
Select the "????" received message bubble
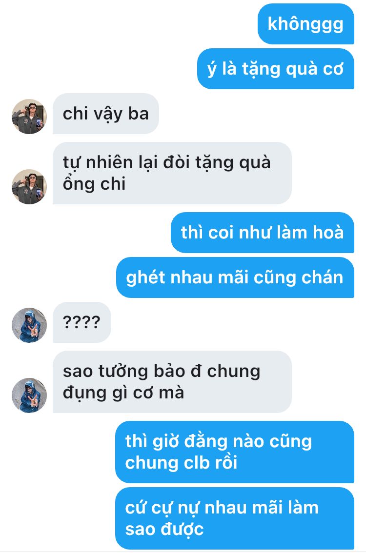point(82,322)
